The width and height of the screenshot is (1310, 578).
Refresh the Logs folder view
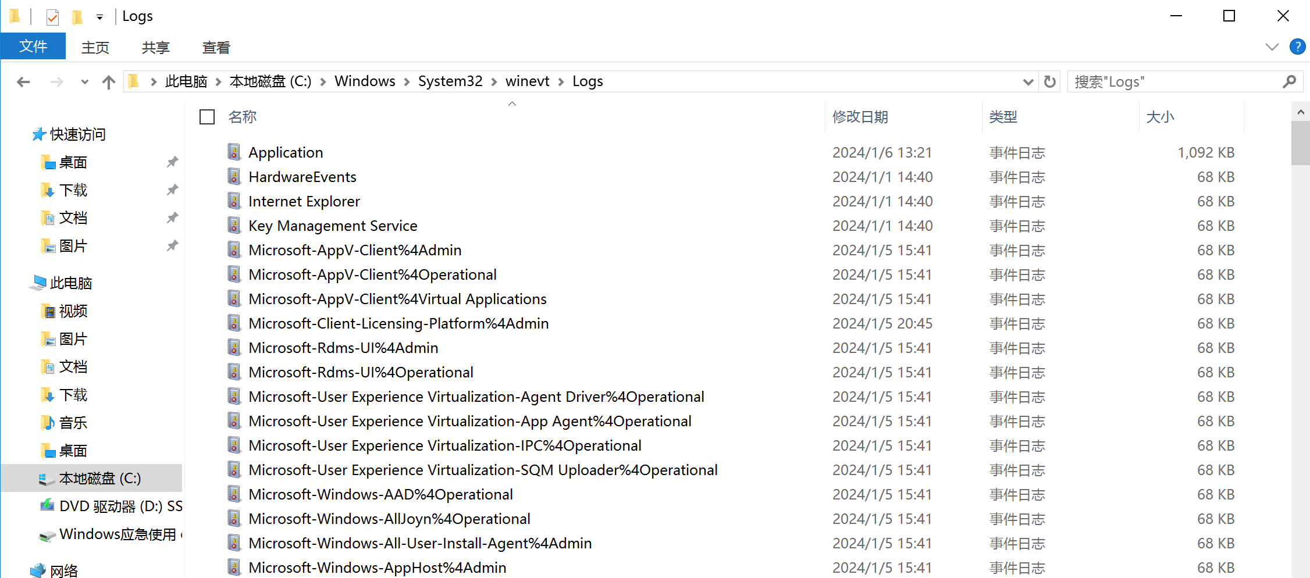(x=1049, y=82)
